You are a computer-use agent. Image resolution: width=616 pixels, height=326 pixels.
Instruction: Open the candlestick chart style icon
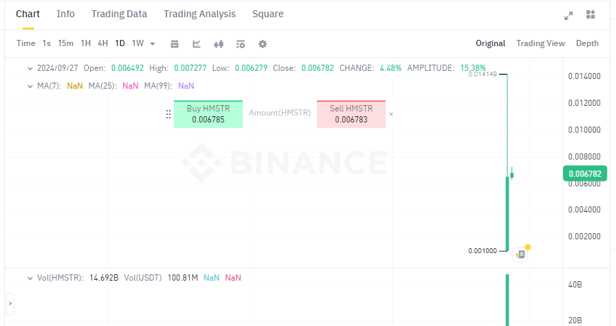[x=219, y=43]
